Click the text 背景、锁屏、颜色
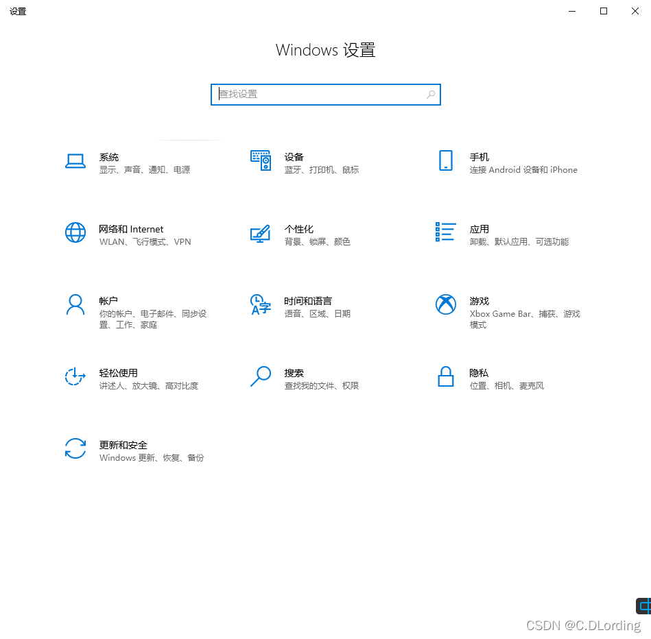This screenshot has width=651, height=639. point(317,242)
